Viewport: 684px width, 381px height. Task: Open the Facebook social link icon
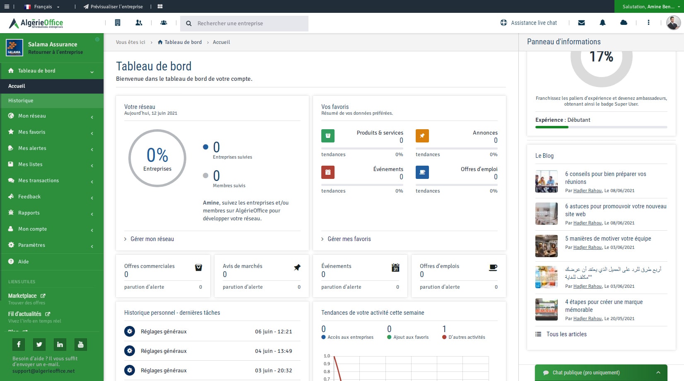click(18, 344)
